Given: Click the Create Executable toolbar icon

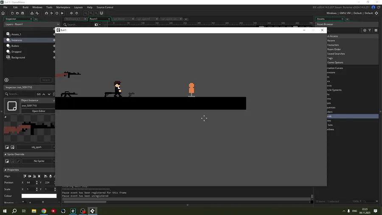Looking at the screenshot, I should click(x=32, y=13).
